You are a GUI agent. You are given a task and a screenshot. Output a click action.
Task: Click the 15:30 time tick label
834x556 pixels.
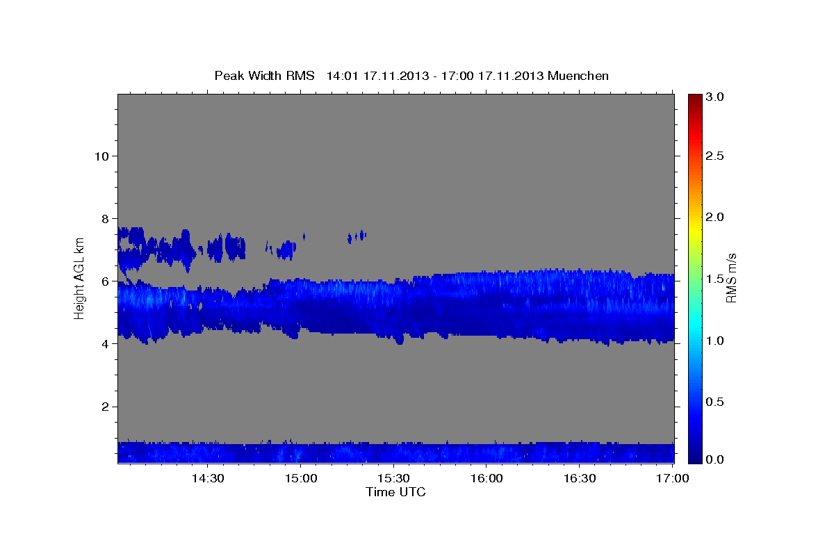394,478
